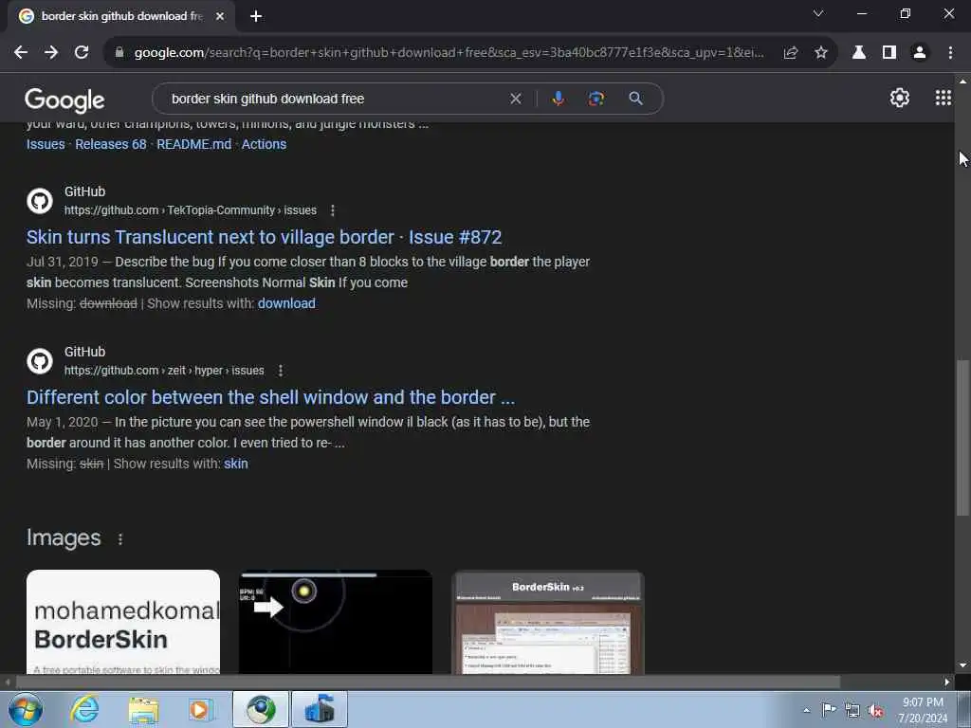Open the Actions sitelink
The image size is (971, 728).
click(264, 144)
